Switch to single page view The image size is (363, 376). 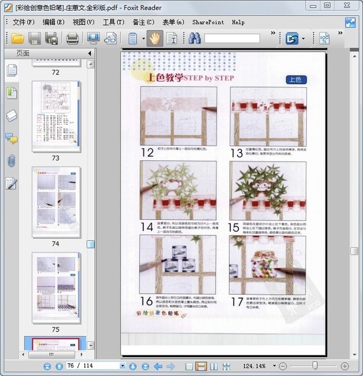[x=189, y=366]
